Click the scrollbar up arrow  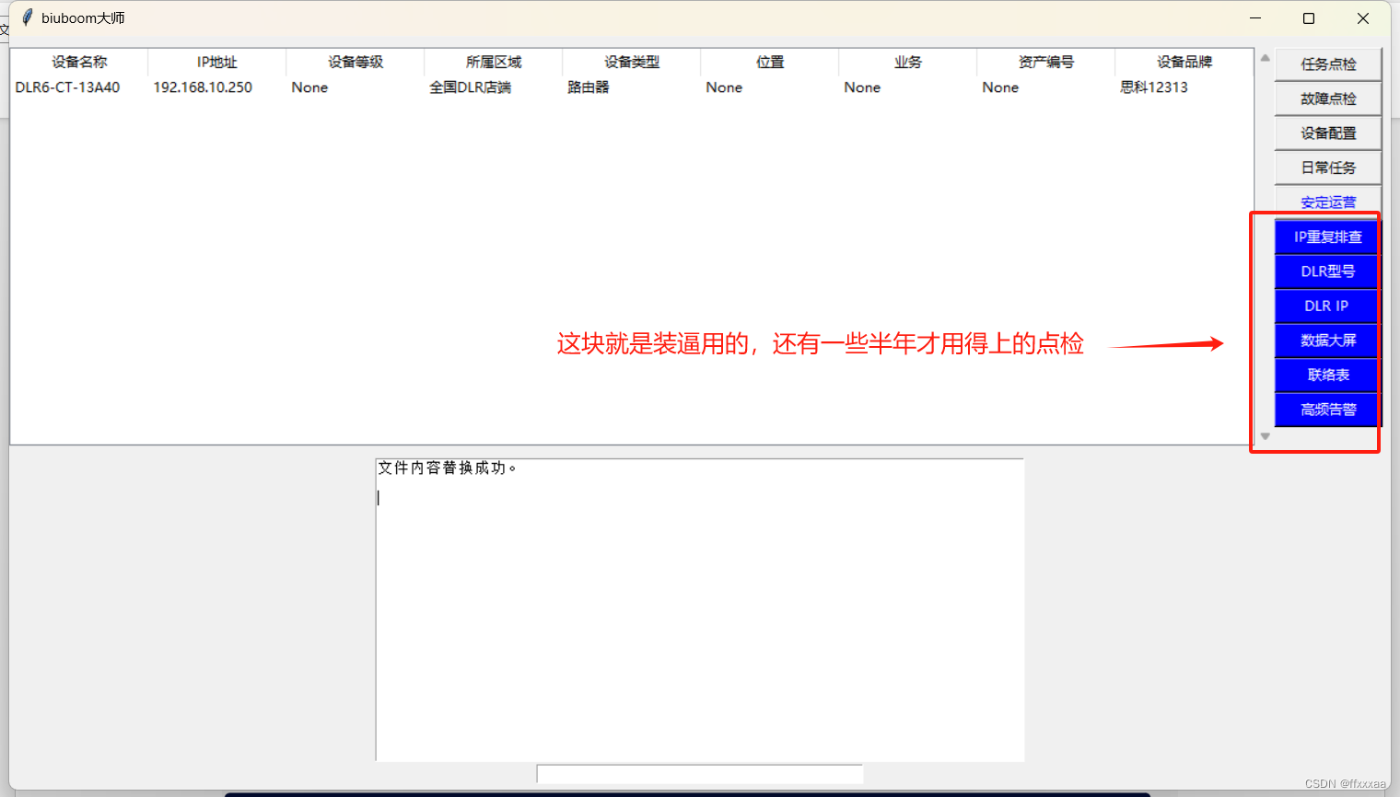coord(1265,57)
